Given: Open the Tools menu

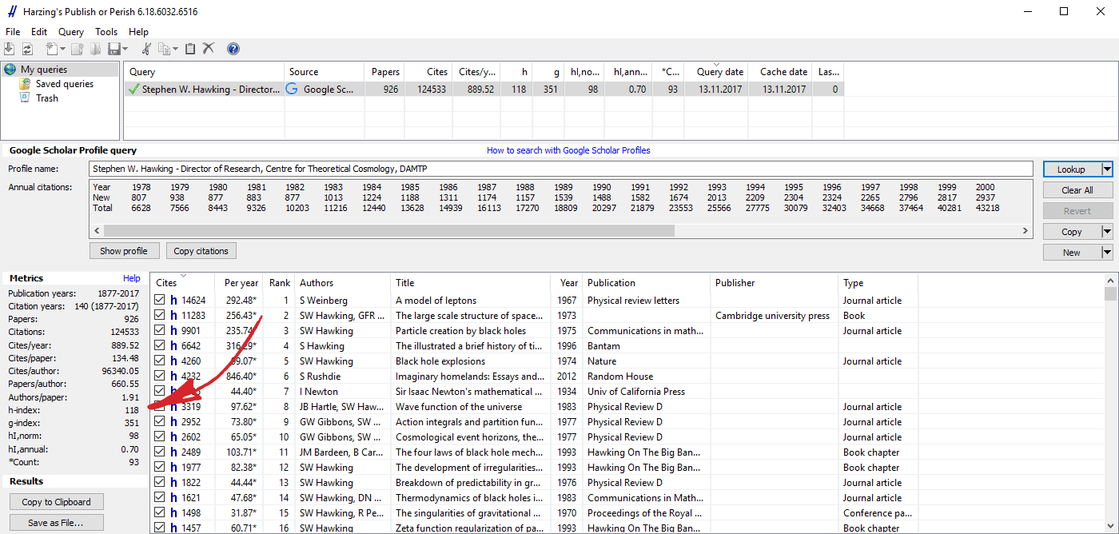Looking at the screenshot, I should tap(106, 31).
